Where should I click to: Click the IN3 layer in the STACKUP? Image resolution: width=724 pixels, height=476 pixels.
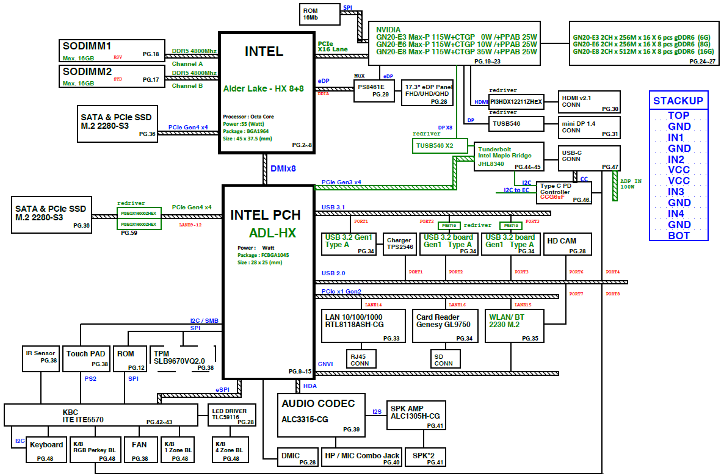click(x=676, y=192)
